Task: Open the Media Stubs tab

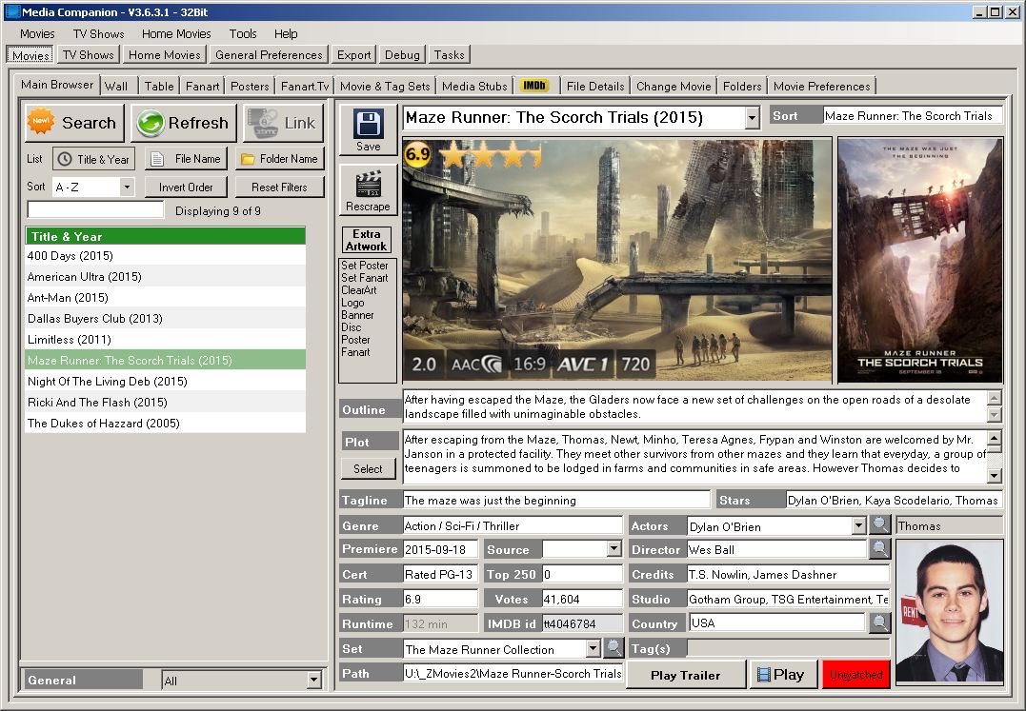Action: 474,86
